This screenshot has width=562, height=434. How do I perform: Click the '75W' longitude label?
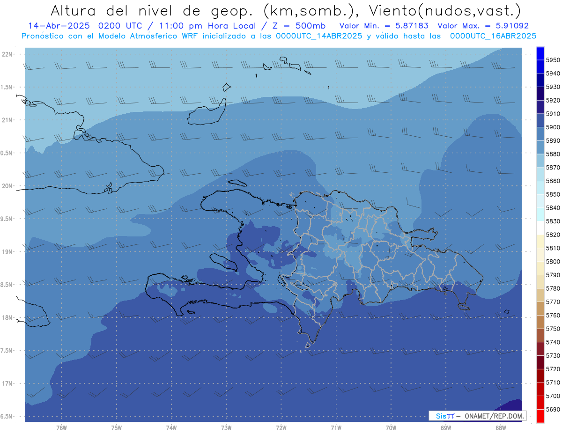click(x=116, y=428)
